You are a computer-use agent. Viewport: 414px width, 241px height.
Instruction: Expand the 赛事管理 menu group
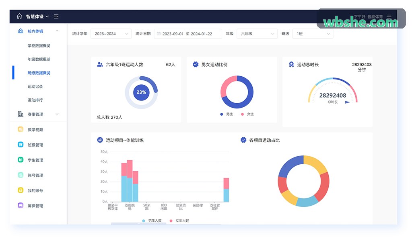pos(57,114)
